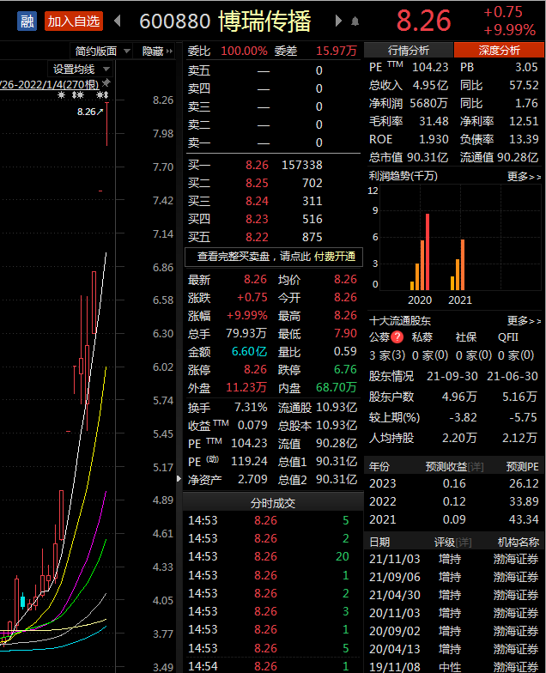This screenshot has height=673, width=546.
Task: Click the 详 link beside 评级
Action: 464,543
